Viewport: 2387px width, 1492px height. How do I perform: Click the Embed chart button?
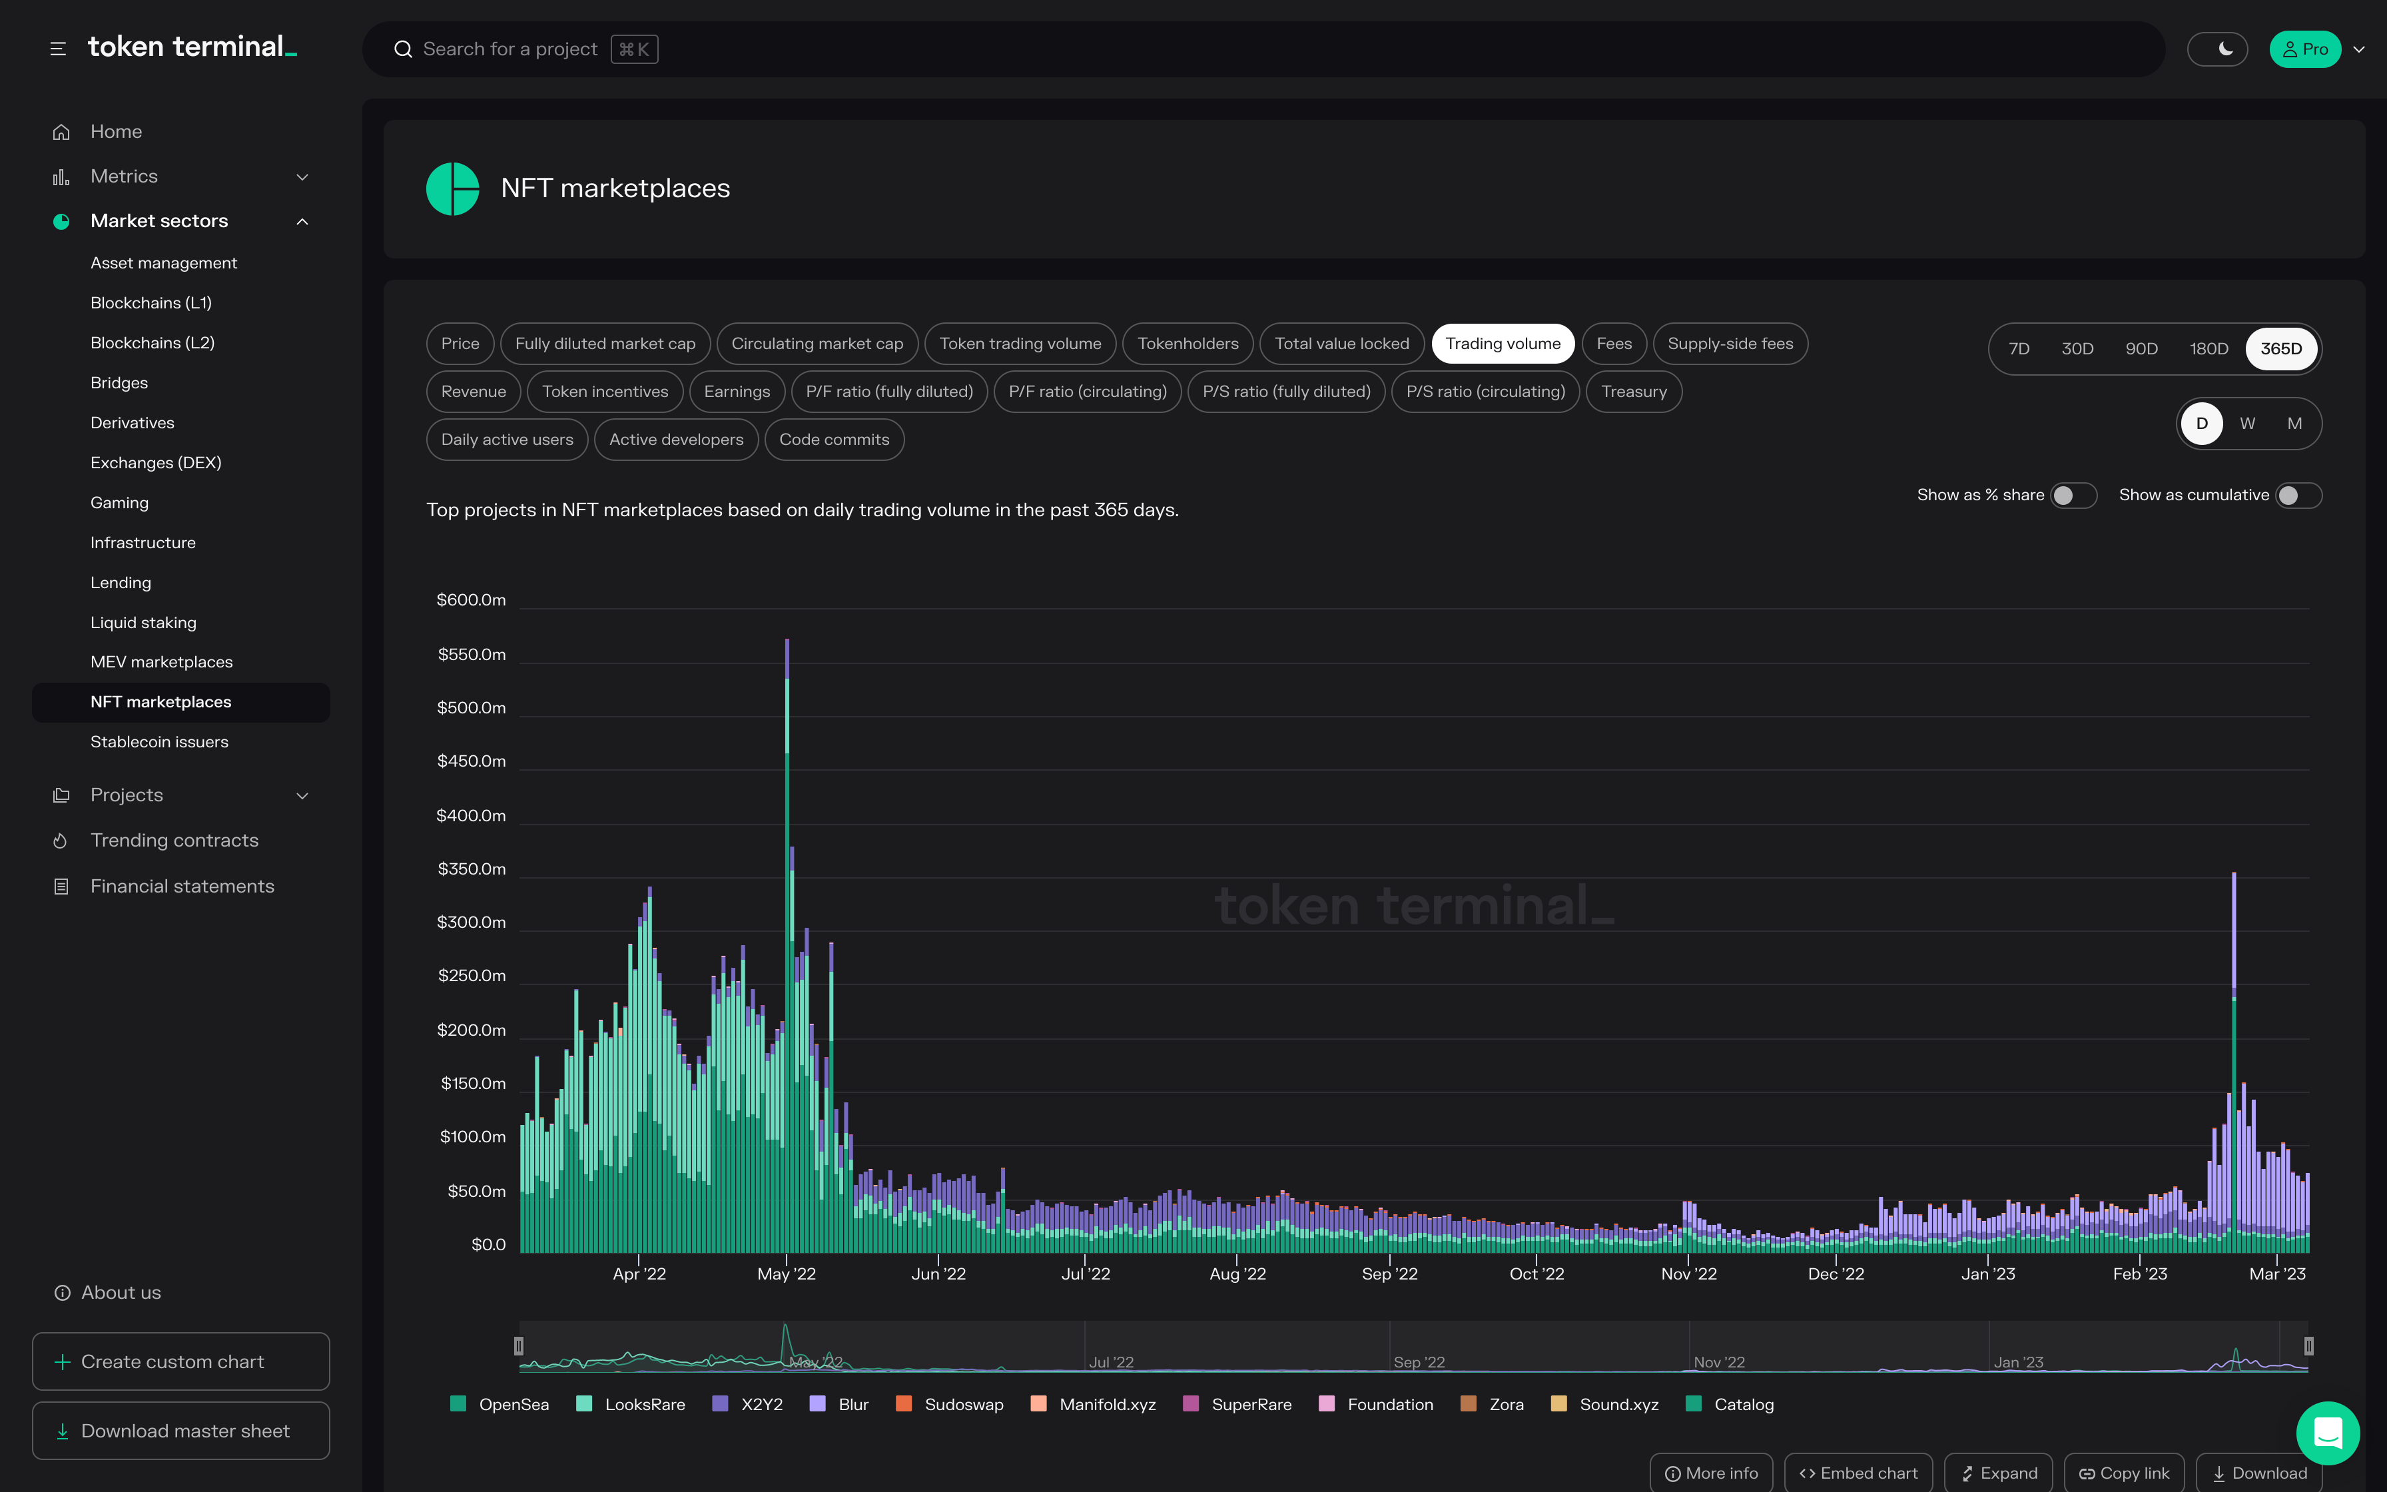tap(1858, 1473)
